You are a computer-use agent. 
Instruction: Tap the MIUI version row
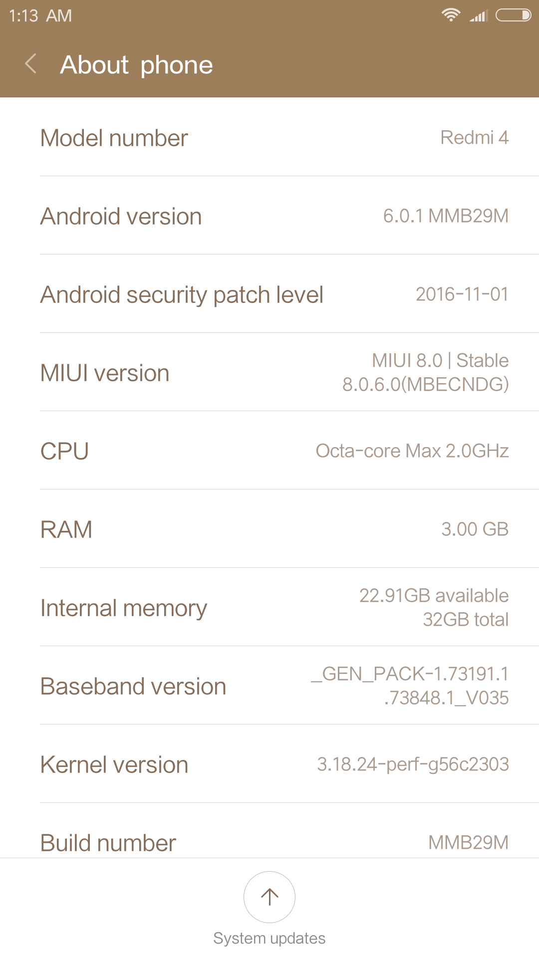pyautogui.click(x=269, y=373)
